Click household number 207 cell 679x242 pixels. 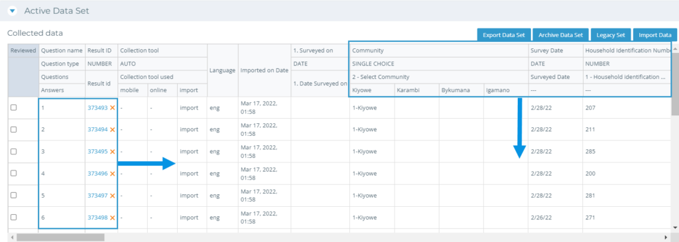627,108
